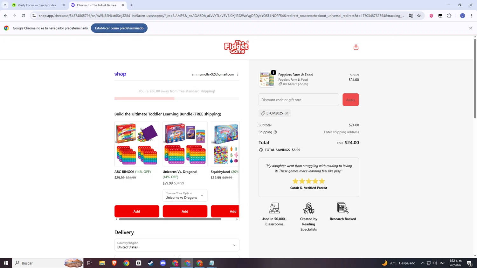The height and width of the screenshot is (268, 477).
Task: Click the browser address bar URL
Action: [x=221, y=16]
